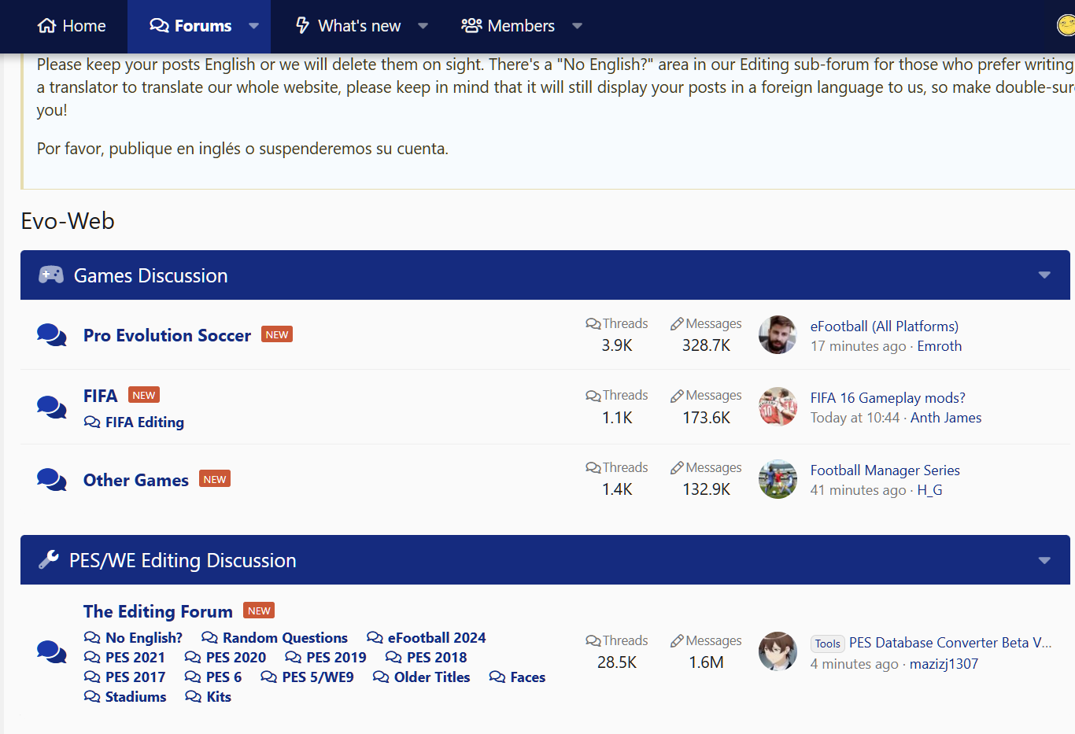Screen dimensions: 1075x734
Task: Click the '4 minutes ago' timestamp
Action: 855,664
